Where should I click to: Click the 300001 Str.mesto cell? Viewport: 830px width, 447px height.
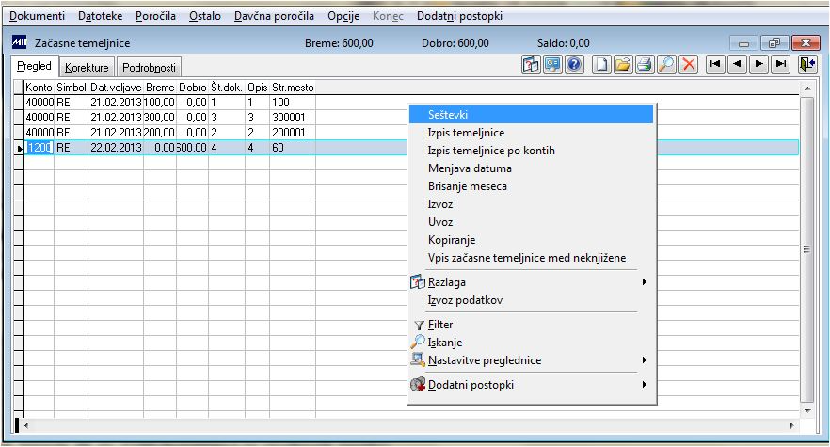point(293,117)
